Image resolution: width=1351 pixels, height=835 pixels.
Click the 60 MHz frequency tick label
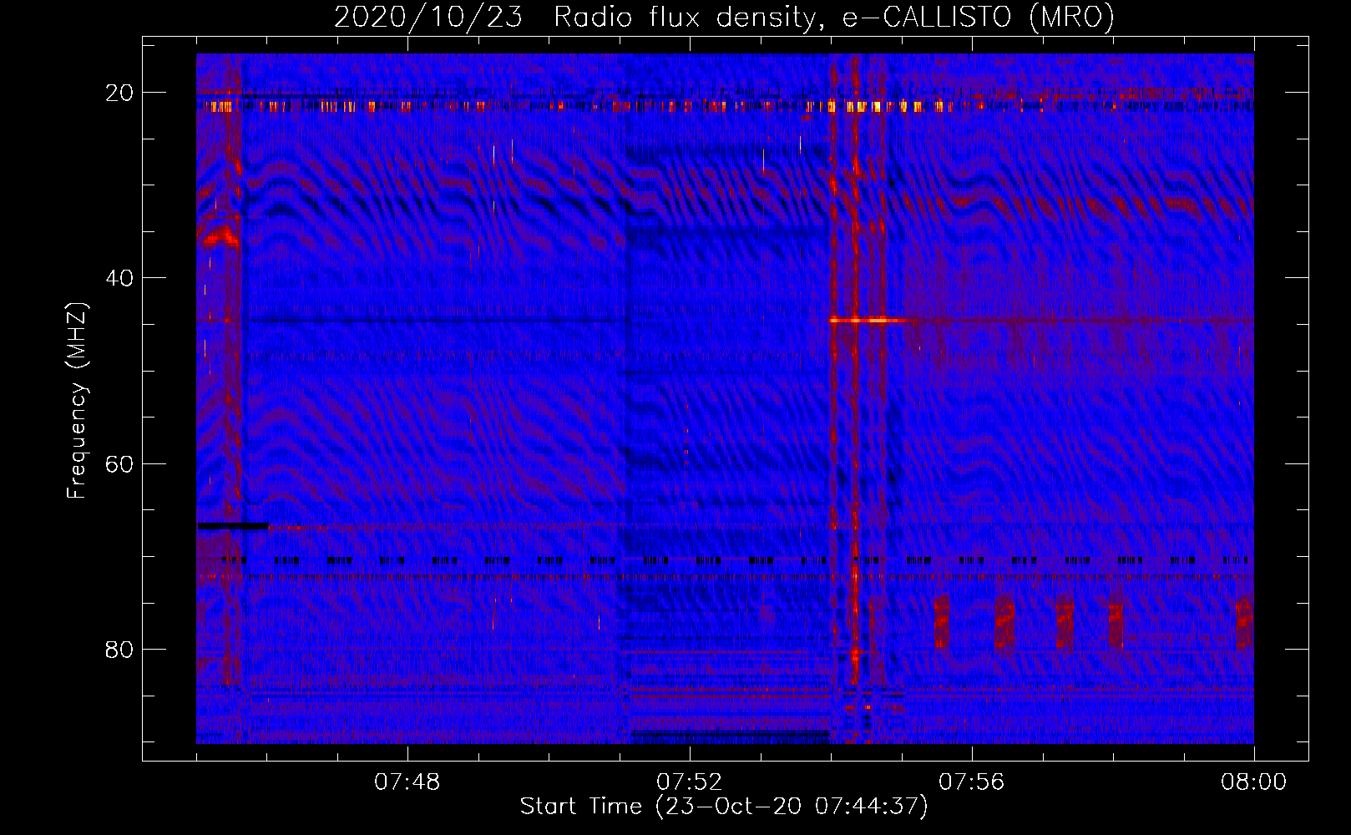(x=119, y=463)
